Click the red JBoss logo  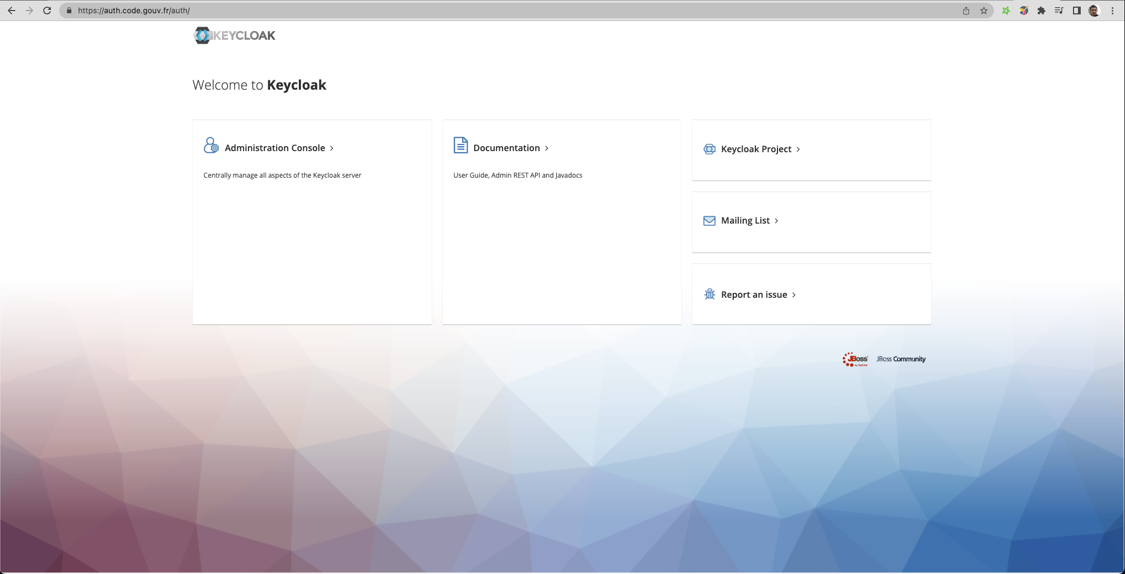[856, 359]
